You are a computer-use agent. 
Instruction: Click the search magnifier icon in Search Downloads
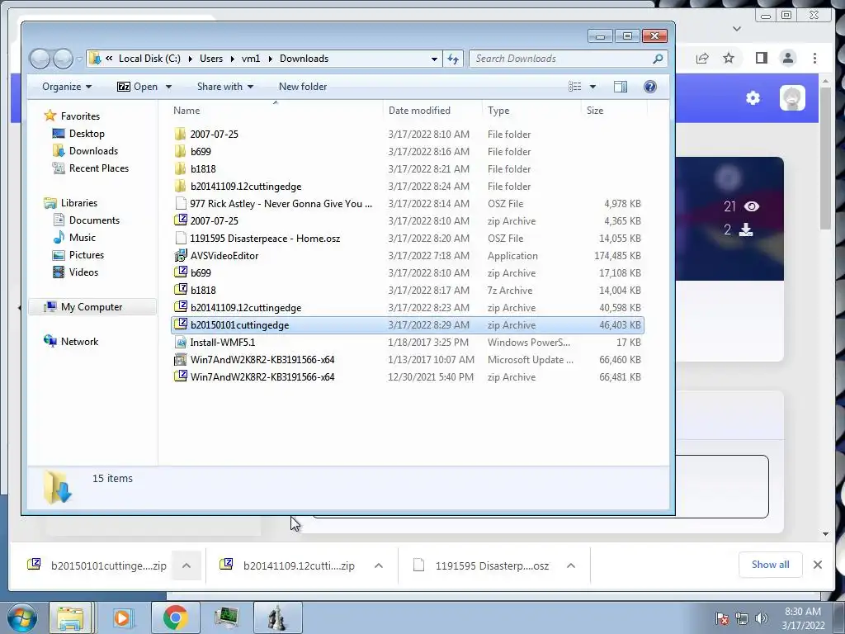coord(658,59)
